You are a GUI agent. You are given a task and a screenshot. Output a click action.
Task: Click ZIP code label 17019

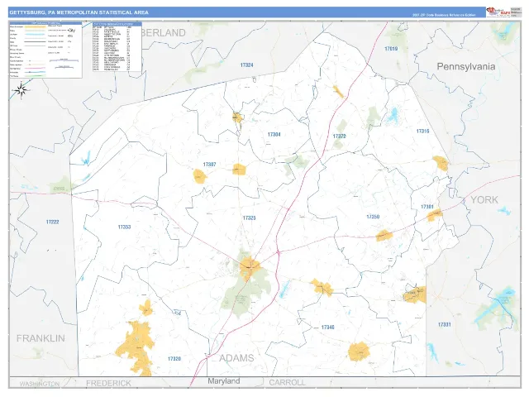[x=391, y=49]
